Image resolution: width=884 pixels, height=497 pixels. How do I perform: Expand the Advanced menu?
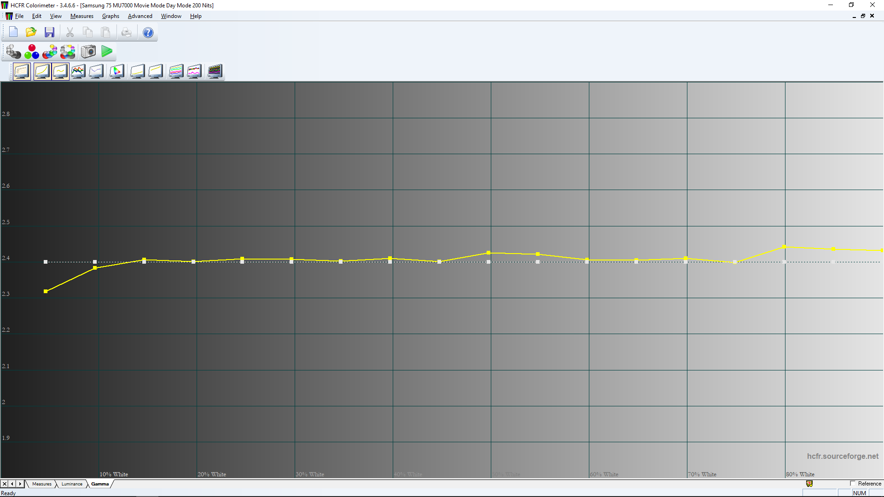tap(140, 16)
